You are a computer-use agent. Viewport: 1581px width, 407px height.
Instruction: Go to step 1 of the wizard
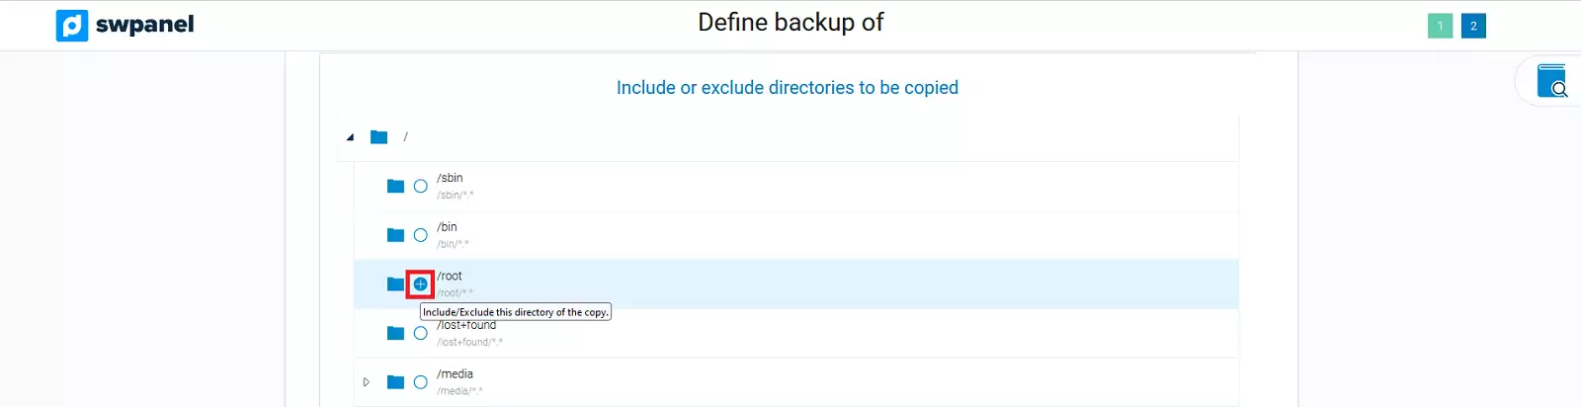[x=1440, y=26]
